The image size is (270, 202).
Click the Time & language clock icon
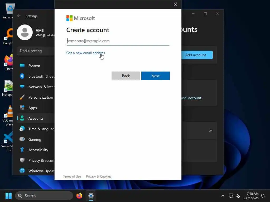(x=22, y=129)
